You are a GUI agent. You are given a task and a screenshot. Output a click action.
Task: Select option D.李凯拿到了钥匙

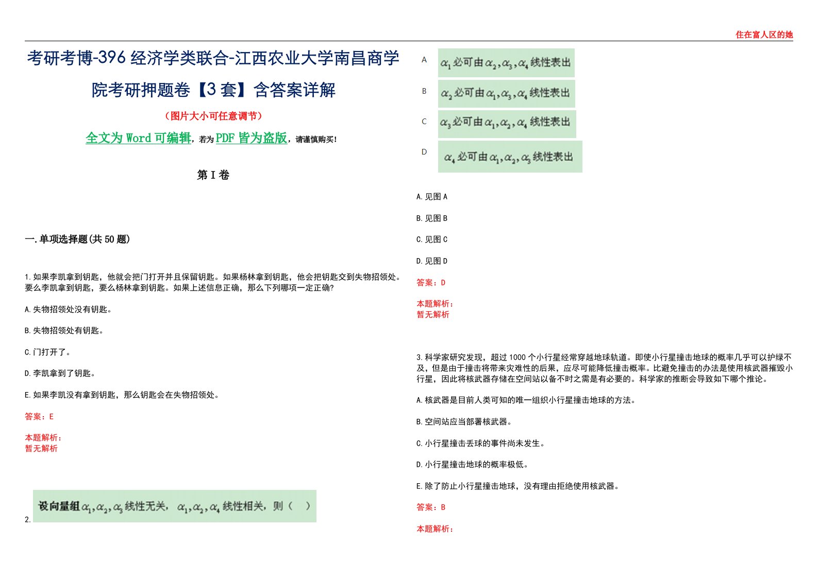pyautogui.click(x=60, y=373)
